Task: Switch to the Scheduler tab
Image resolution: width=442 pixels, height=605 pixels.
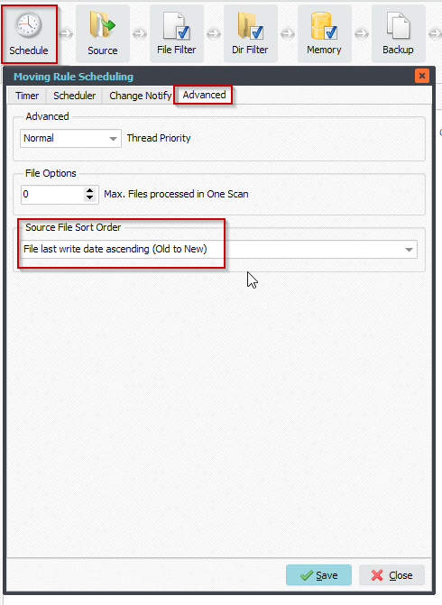Action: [74, 96]
